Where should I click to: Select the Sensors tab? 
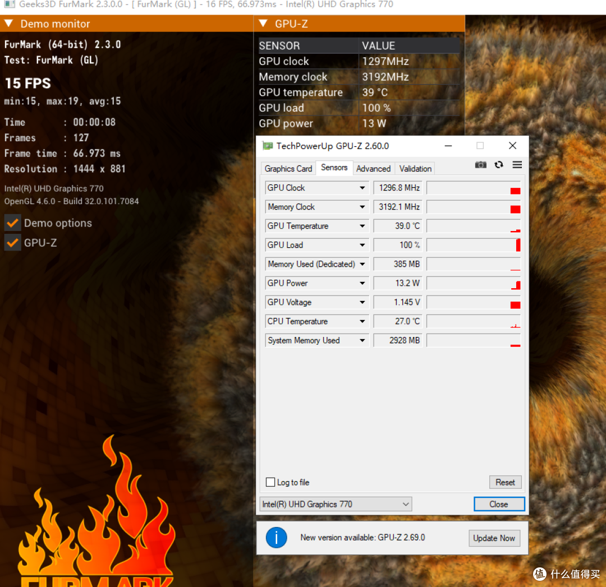334,168
